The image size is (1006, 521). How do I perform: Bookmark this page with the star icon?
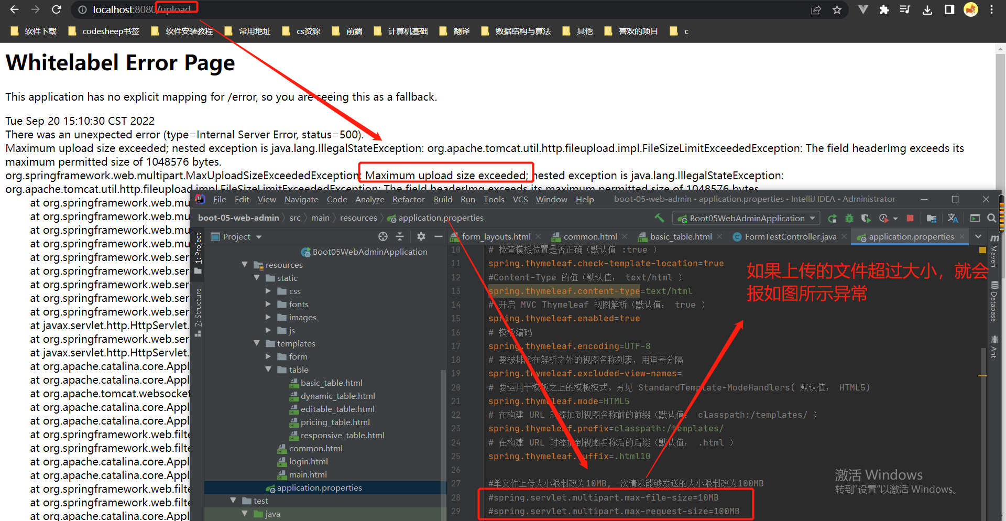tap(837, 10)
